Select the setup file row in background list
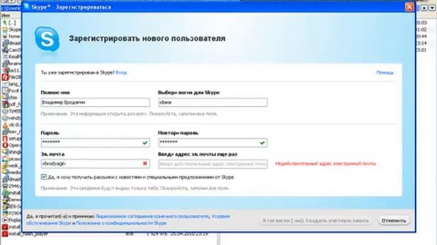The width and height of the screenshot is (437, 245). [12, 138]
